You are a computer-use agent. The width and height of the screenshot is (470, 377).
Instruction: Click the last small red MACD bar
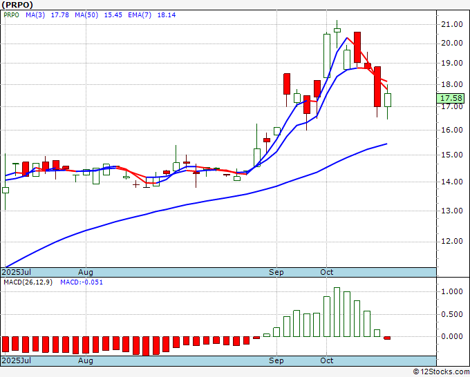[387, 338]
